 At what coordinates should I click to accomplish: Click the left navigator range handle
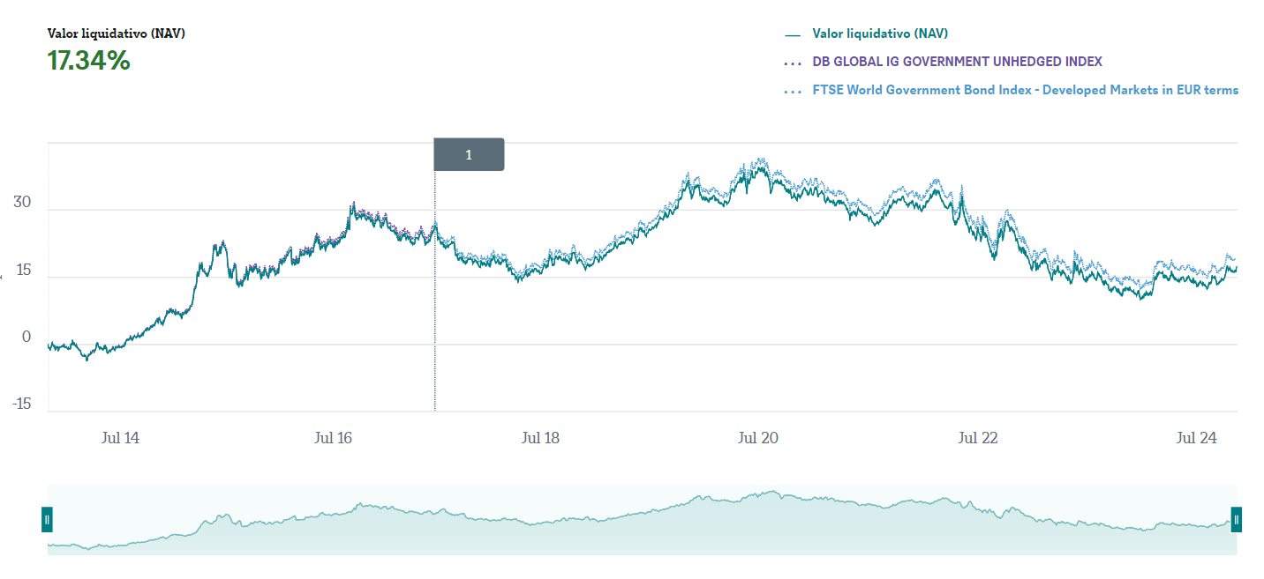[x=48, y=519]
